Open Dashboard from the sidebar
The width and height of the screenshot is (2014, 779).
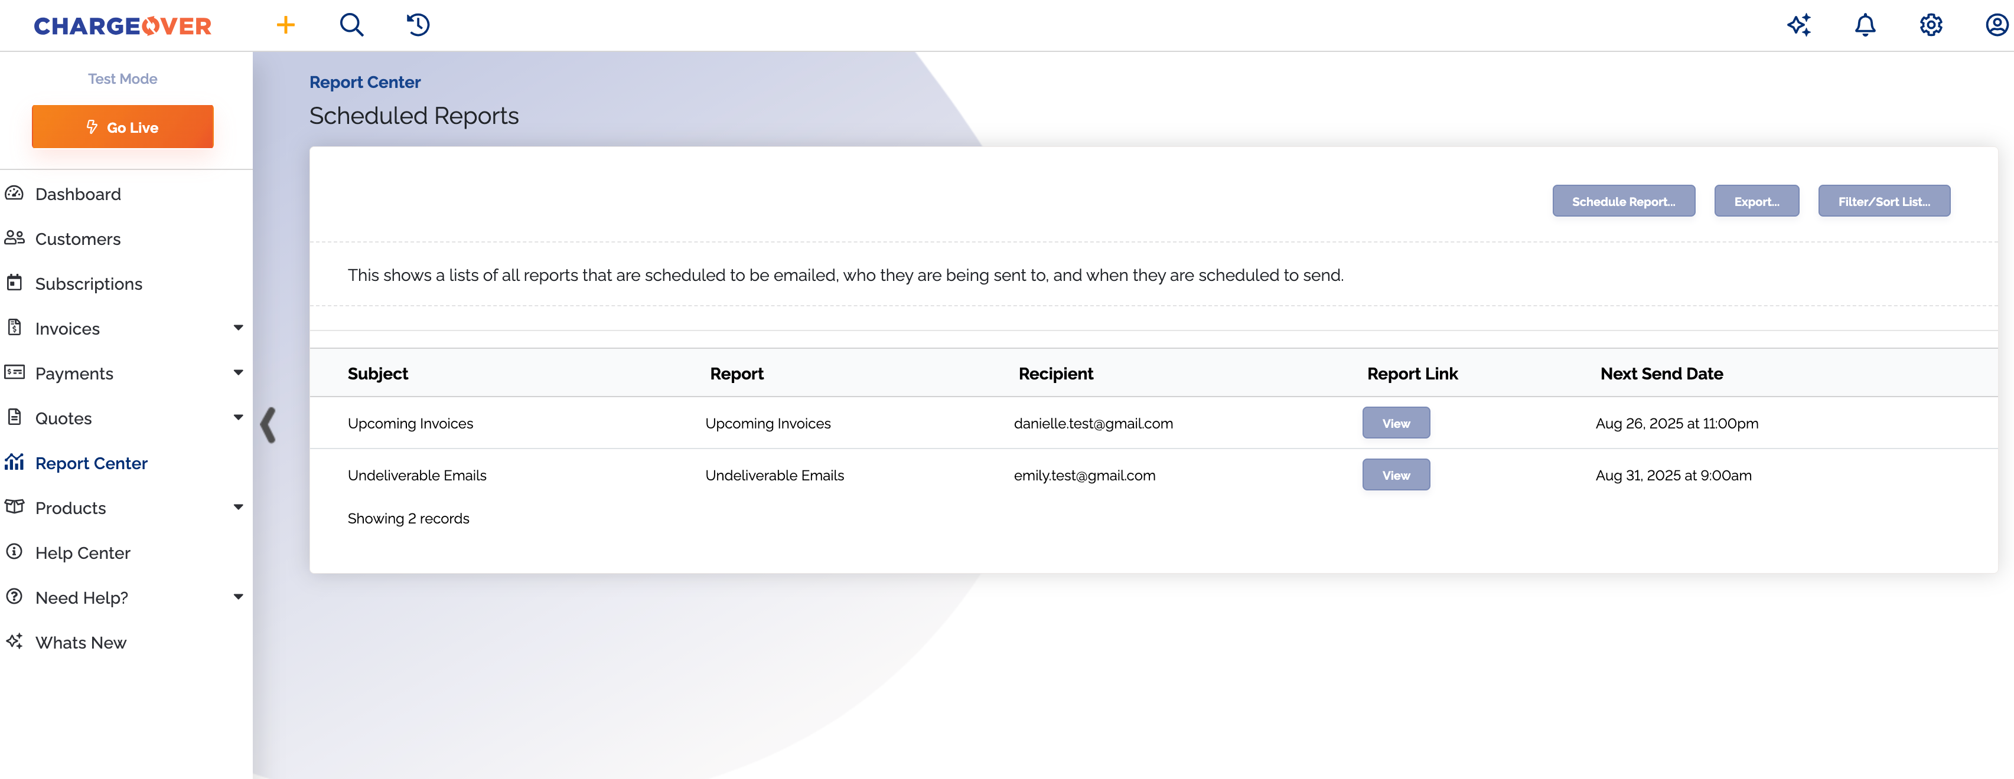click(78, 194)
